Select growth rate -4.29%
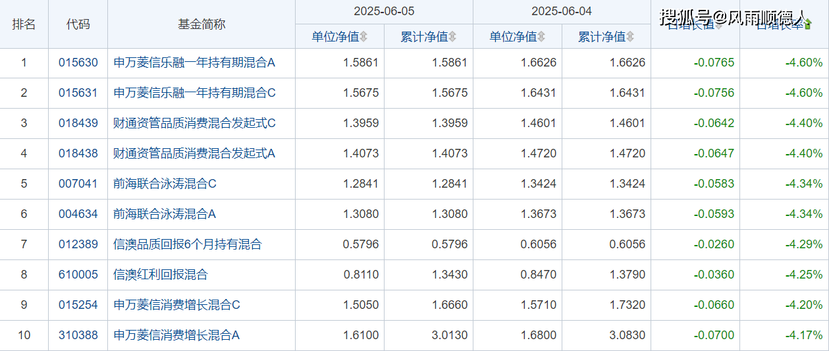This screenshot has width=829, height=351. coord(803,244)
